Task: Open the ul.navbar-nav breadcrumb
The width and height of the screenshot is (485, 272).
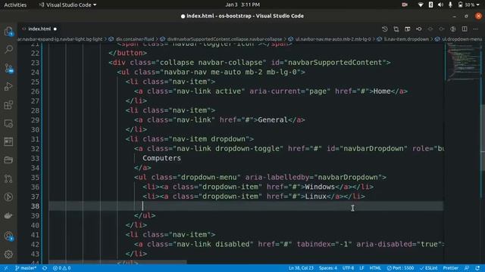Action: coord(333,39)
